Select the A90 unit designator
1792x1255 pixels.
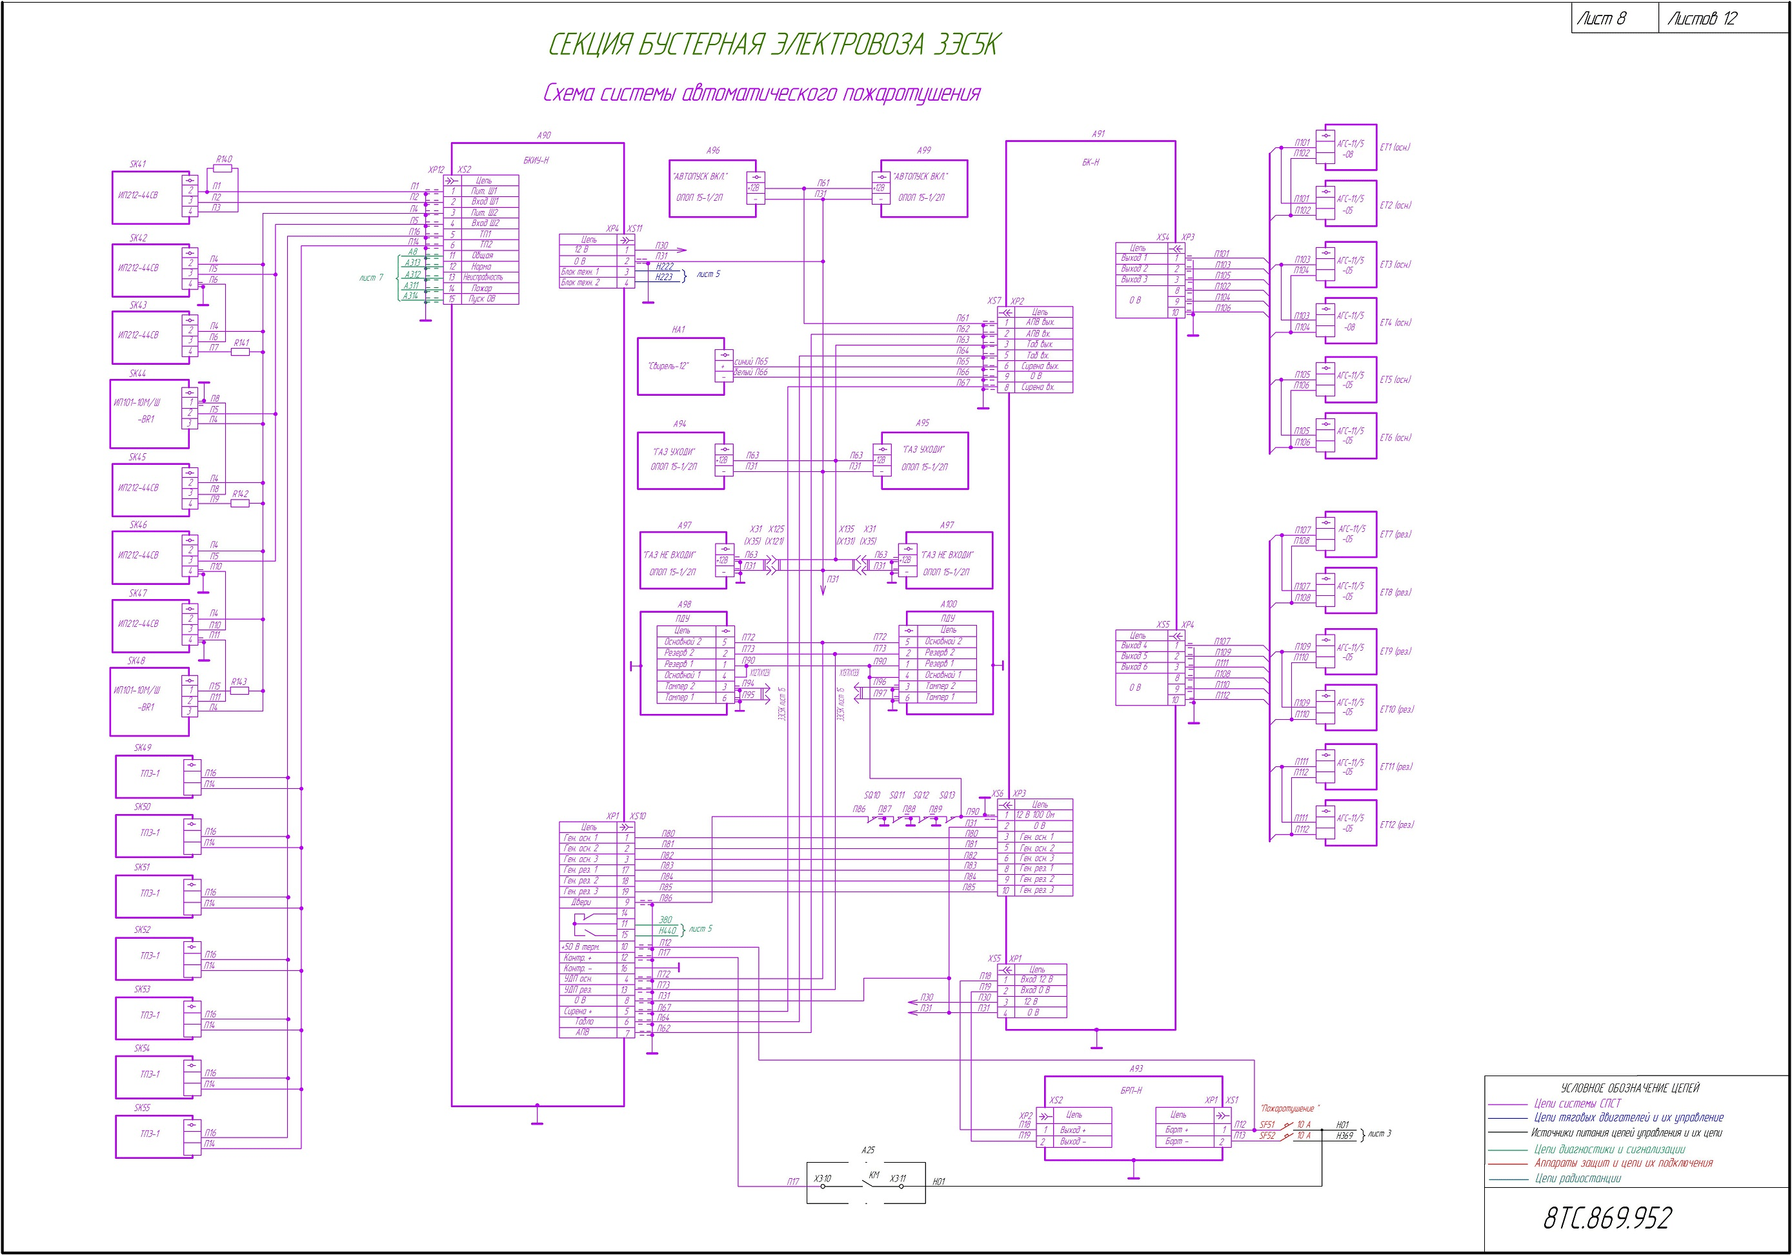pyautogui.click(x=544, y=135)
